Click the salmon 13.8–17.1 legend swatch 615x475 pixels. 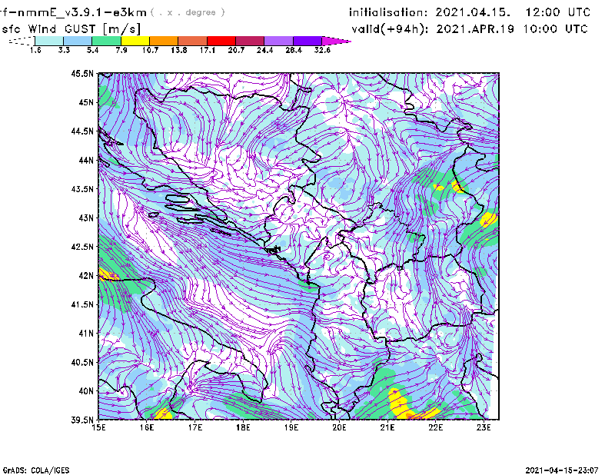pos(193,41)
